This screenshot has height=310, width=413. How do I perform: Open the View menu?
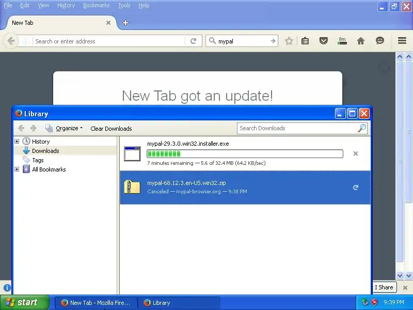click(x=43, y=5)
